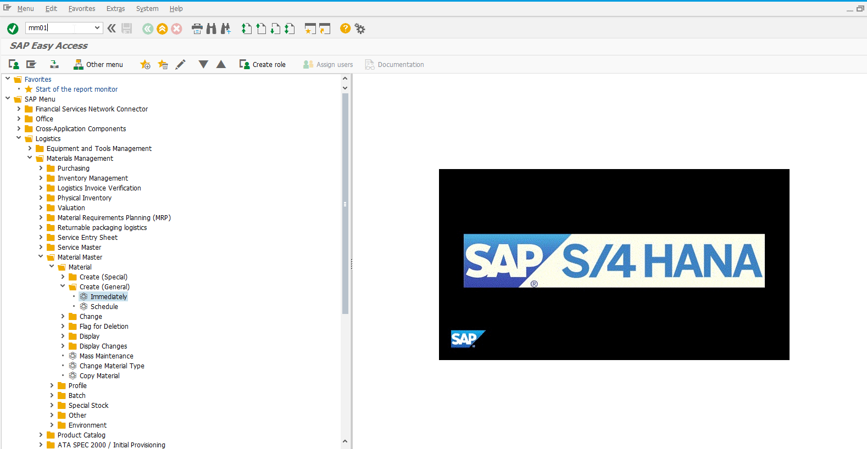The width and height of the screenshot is (867, 449).
Task: Collapse the SAP Menu node
Action: (8, 99)
